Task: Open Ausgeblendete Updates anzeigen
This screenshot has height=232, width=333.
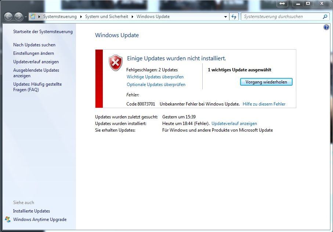Action: (x=36, y=73)
